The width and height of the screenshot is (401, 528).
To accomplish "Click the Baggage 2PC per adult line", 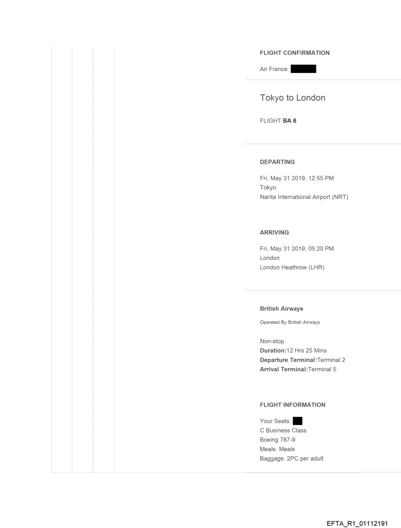I will 291,459.
